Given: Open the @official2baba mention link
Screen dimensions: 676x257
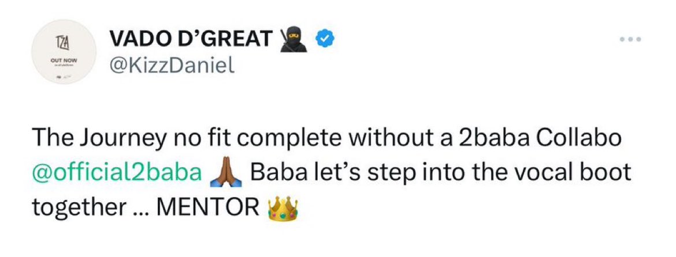Looking at the screenshot, I should (118, 173).
